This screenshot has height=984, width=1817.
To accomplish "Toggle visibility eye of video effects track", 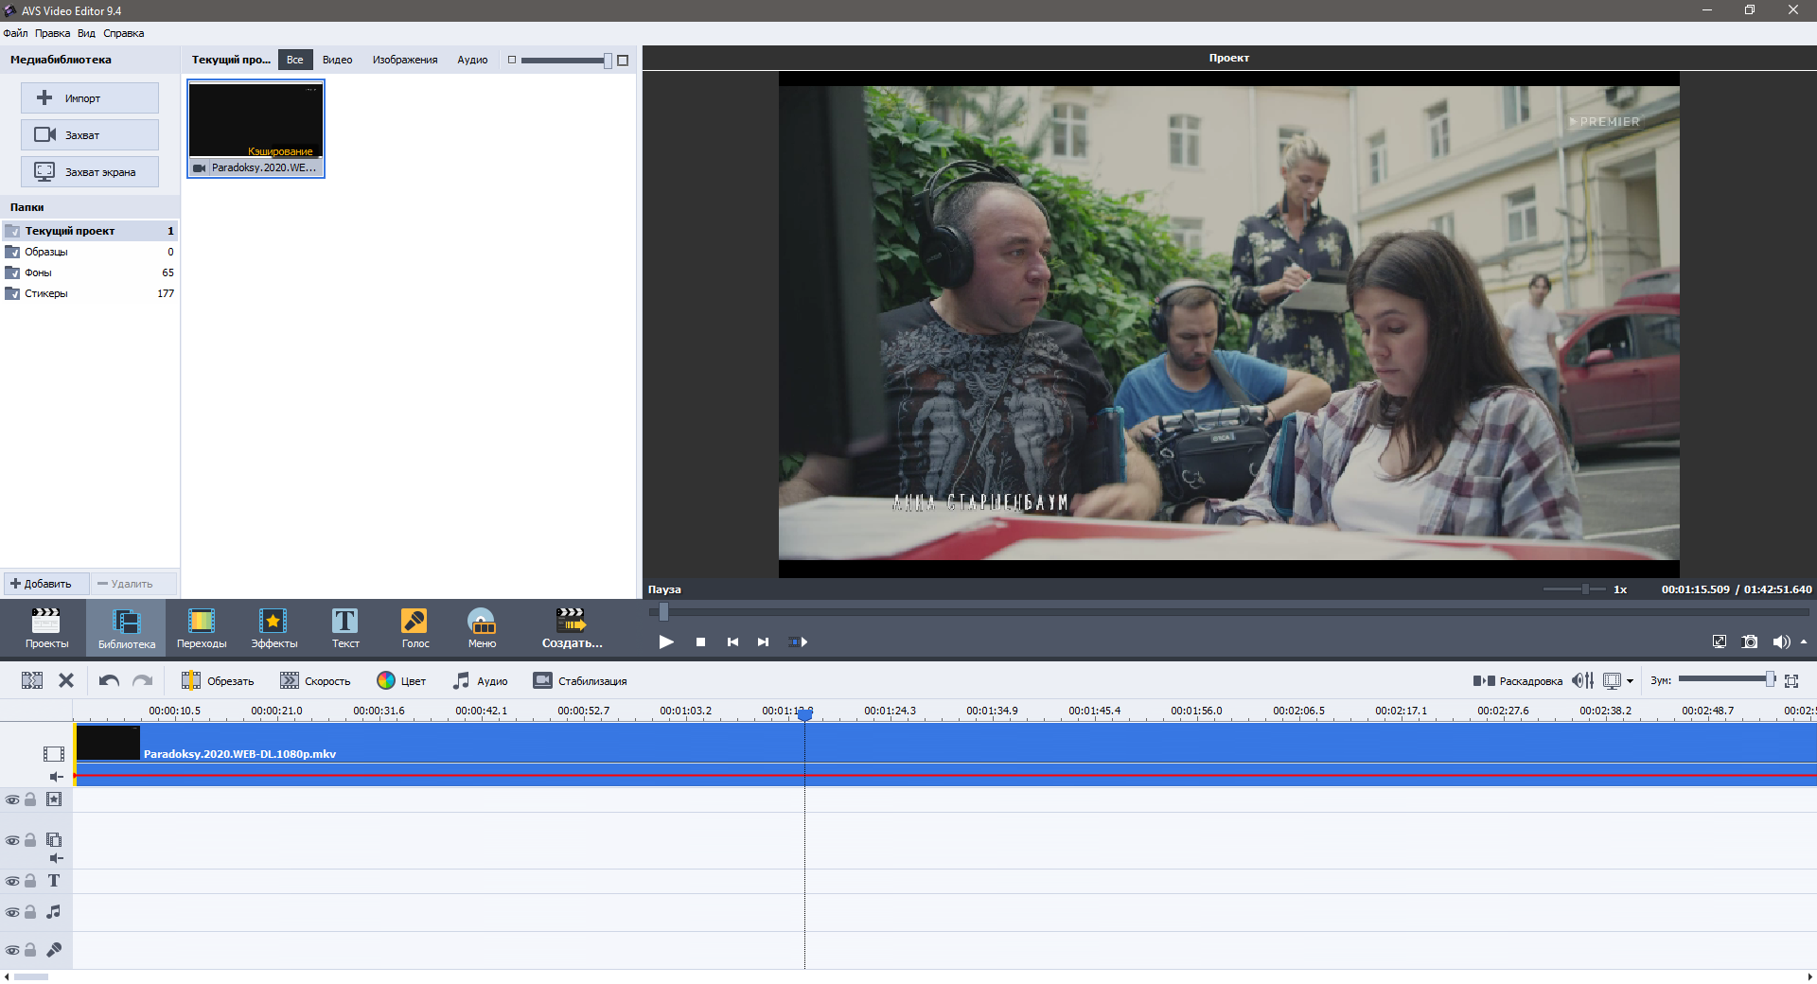I will pyautogui.click(x=12, y=799).
